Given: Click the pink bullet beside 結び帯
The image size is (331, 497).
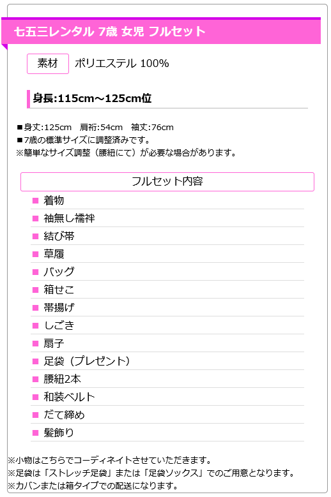Looking at the screenshot, I should click(x=36, y=236).
